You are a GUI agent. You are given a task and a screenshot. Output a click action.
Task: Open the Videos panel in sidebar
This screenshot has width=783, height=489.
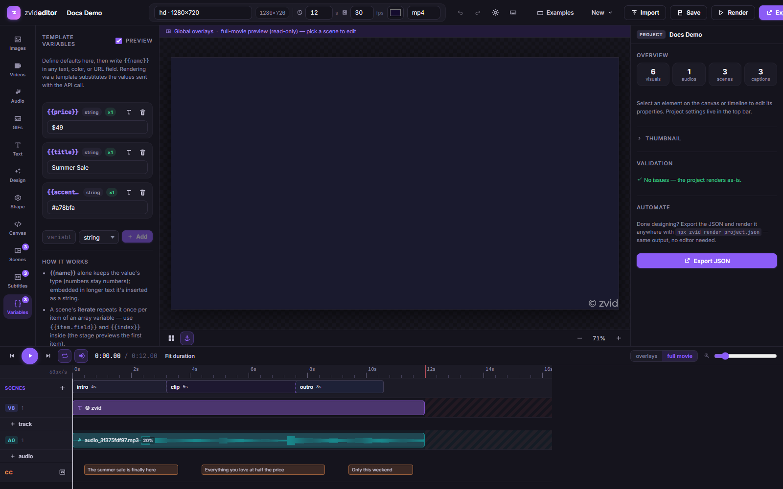pyautogui.click(x=18, y=69)
